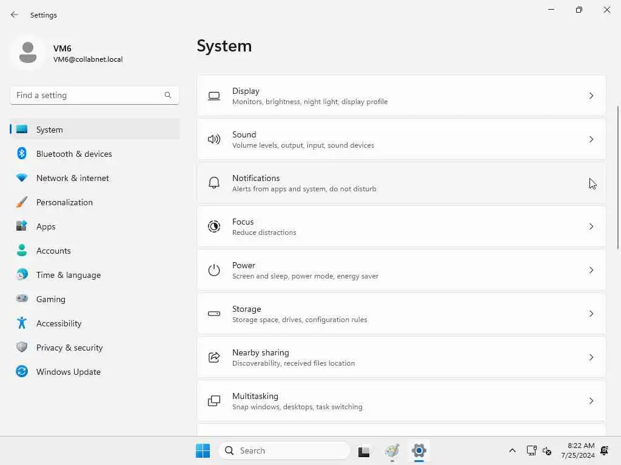Click the VM6 user avatar picture

[x=28, y=53]
